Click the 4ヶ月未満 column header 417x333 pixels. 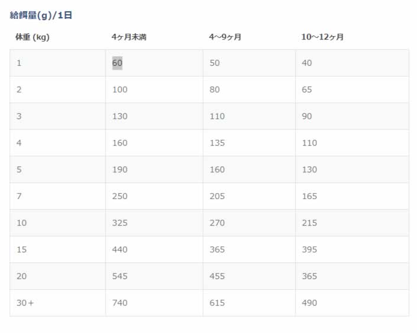point(129,37)
